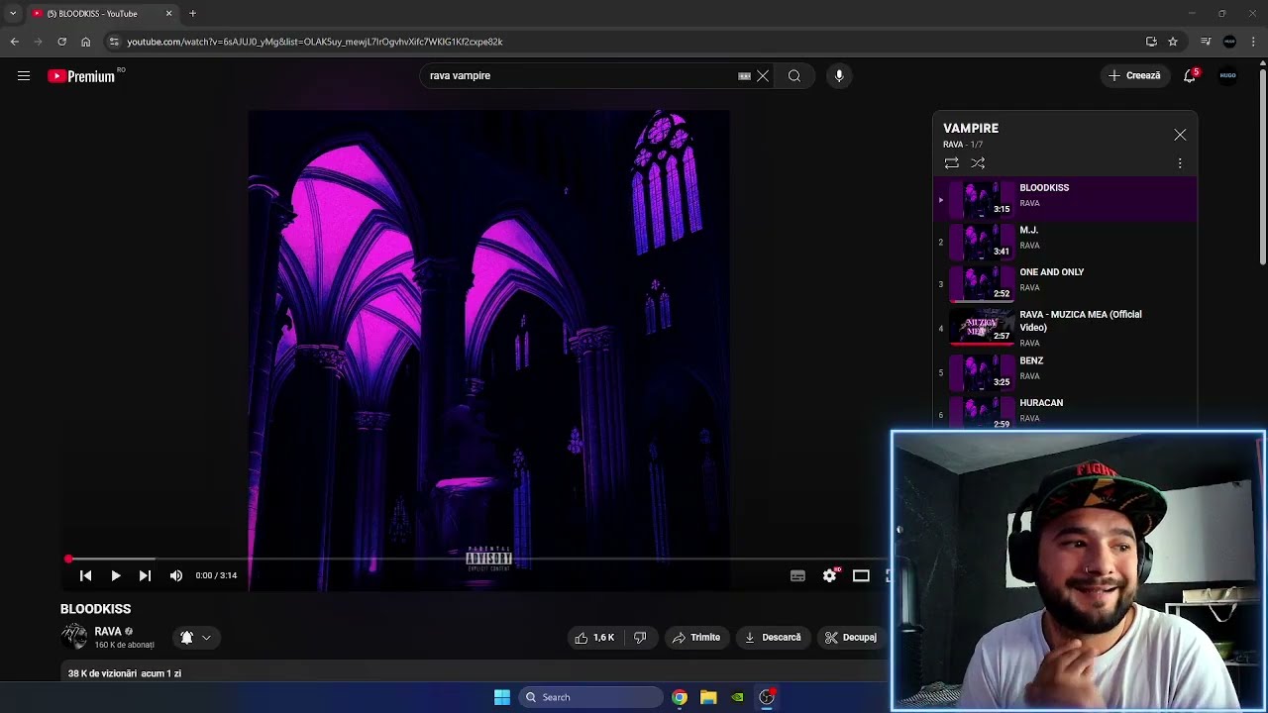Screen dimensions: 1268x713
Task: Open the on-screen keyboard in search box
Action: click(x=744, y=76)
